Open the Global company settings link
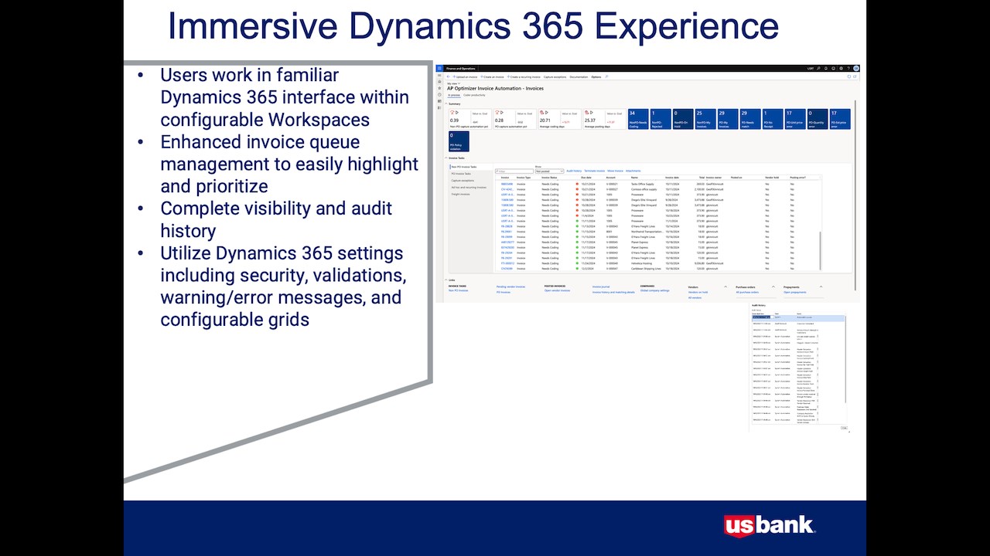Viewport: 990px width, 556px height. 655,291
